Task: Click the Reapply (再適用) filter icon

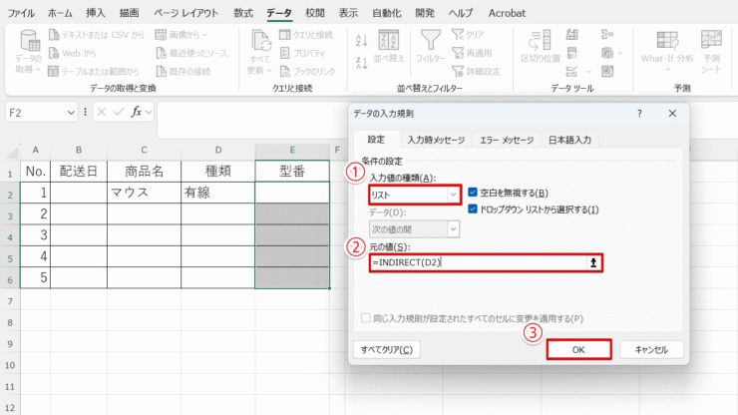Action: (x=458, y=53)
